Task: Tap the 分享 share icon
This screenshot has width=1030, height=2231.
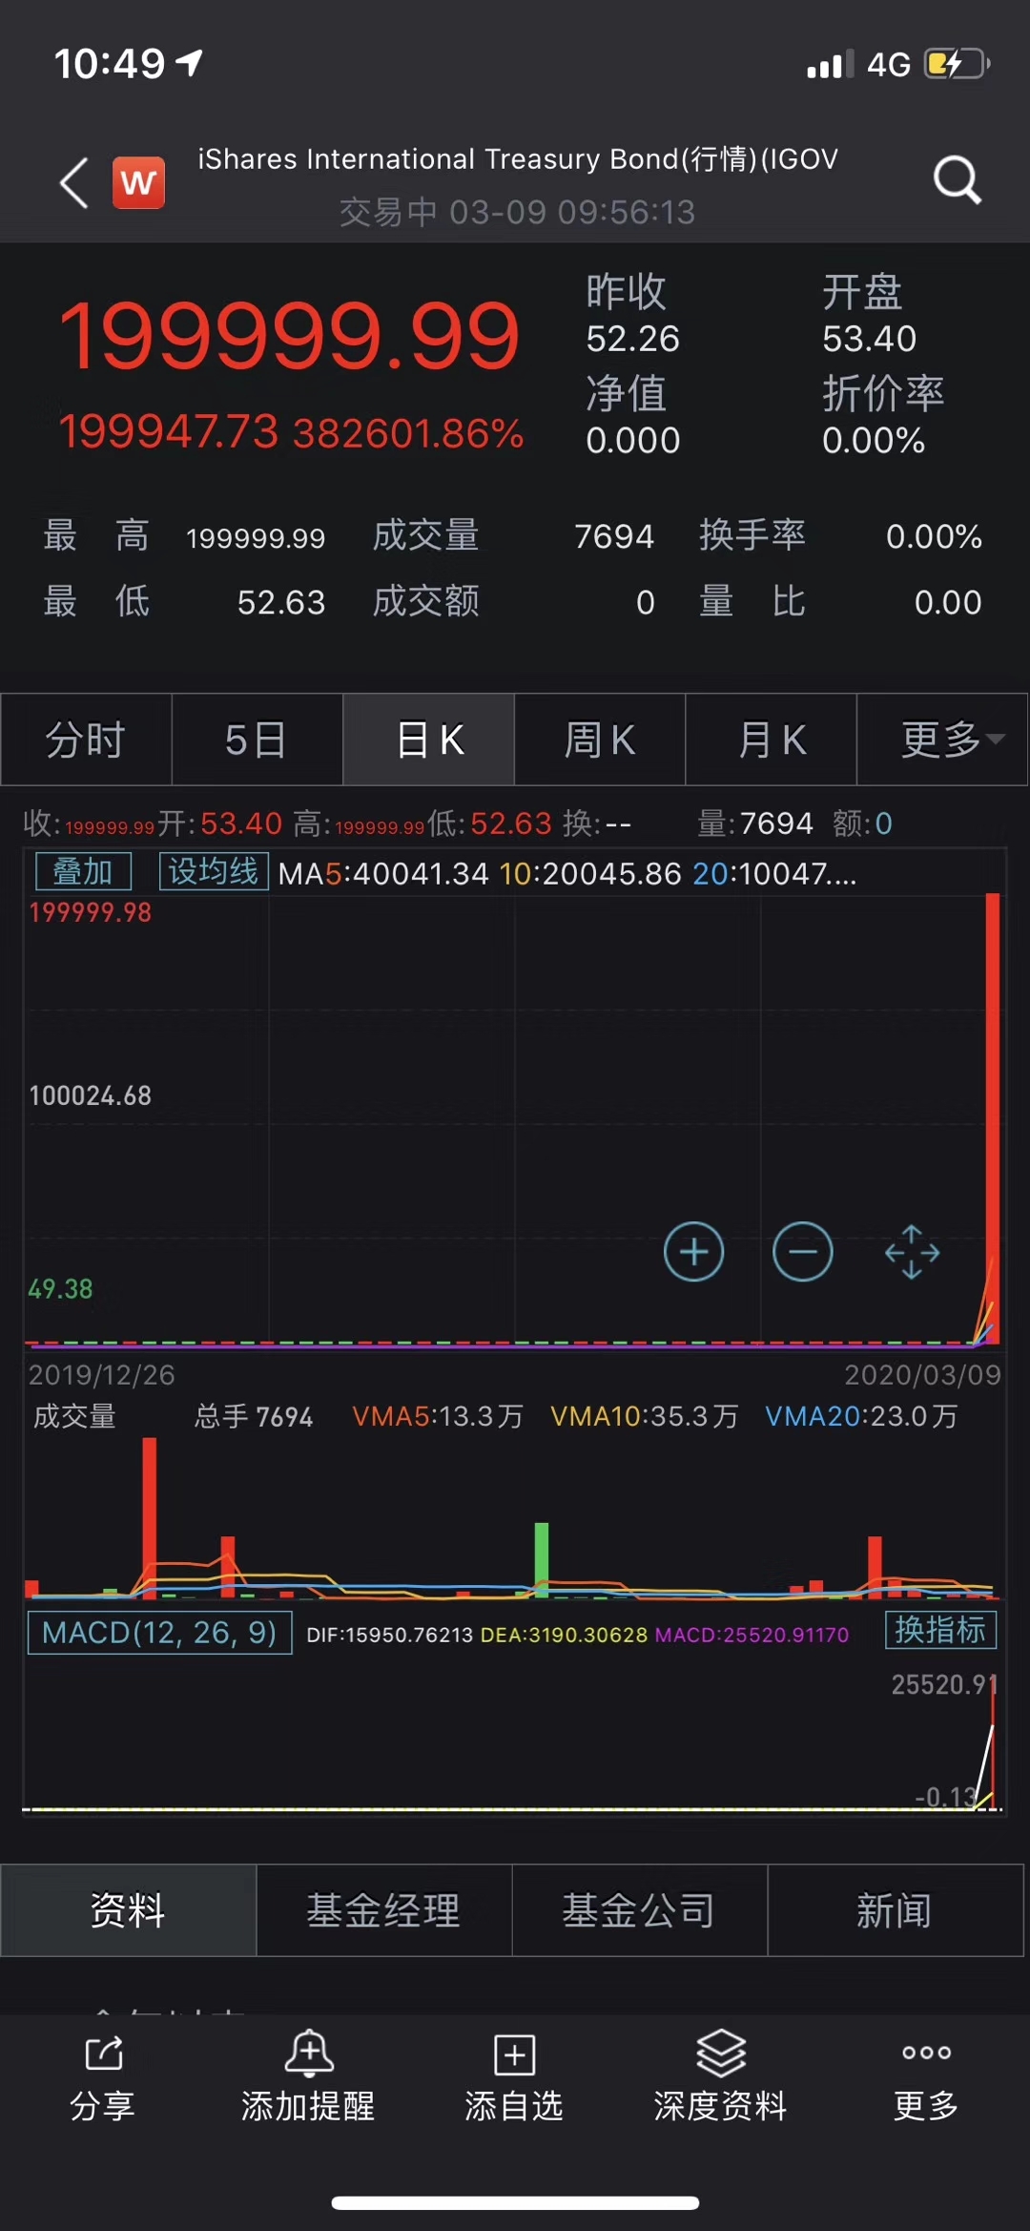Action: pyautogui.click(x=103, y=2053)
